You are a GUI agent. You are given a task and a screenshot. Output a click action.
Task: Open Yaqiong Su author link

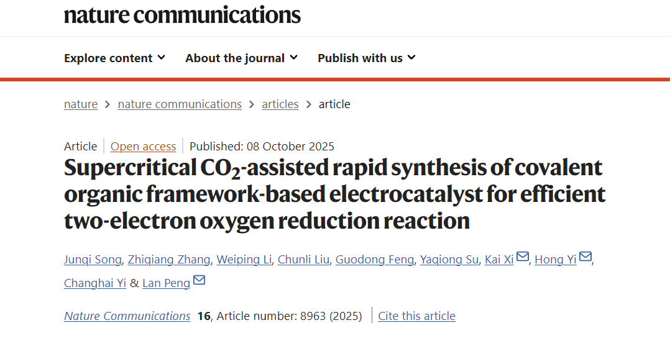tap(449, 260)
